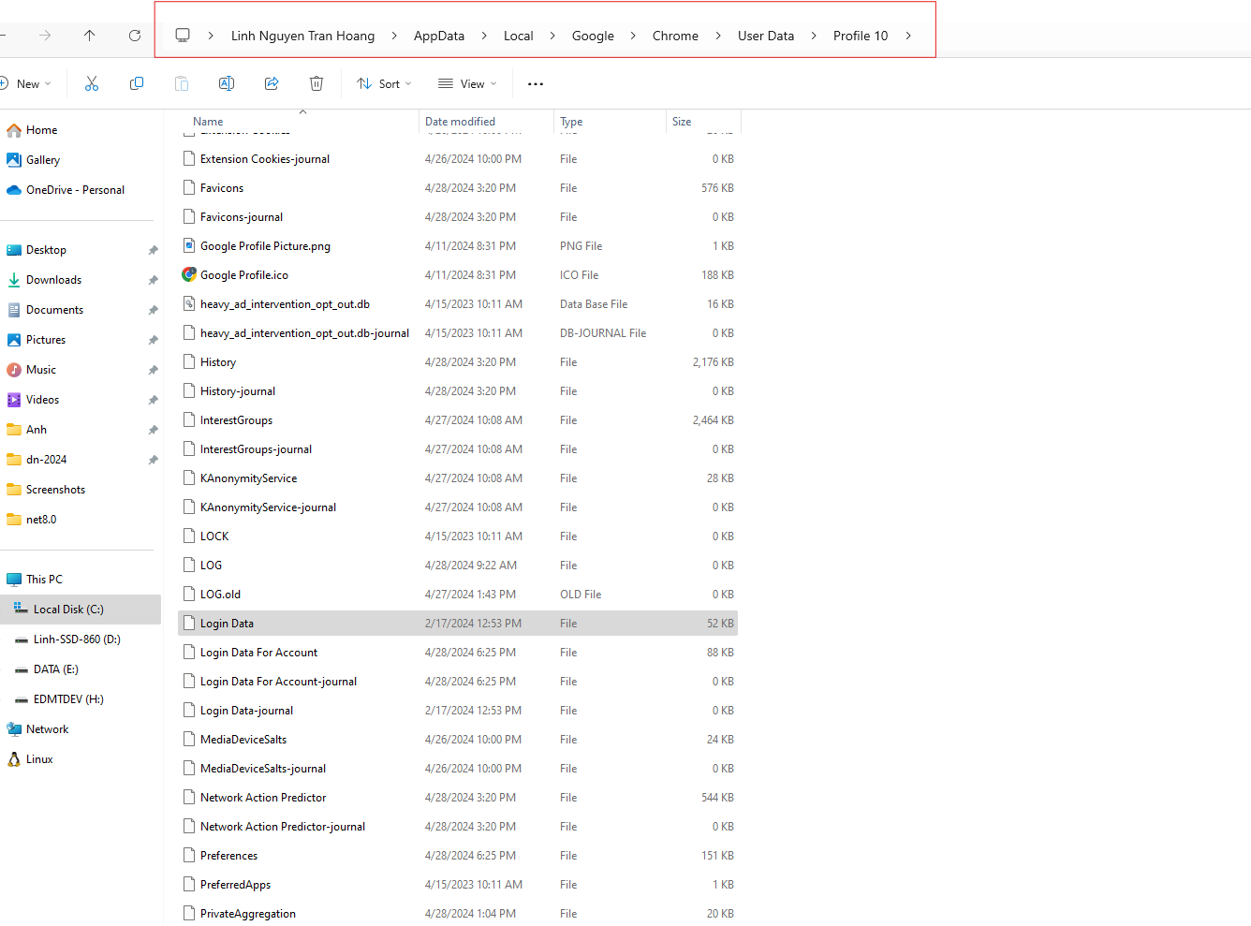This screenshot has height=926, width=1251.
Task: Sort files by Type column header
Action: tap(571, 122)
